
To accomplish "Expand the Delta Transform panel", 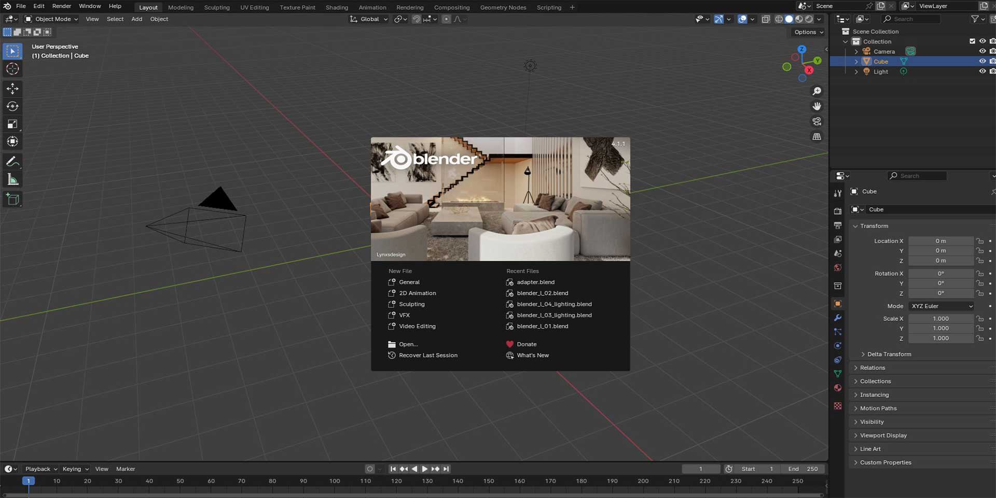I will pos(889,354).
